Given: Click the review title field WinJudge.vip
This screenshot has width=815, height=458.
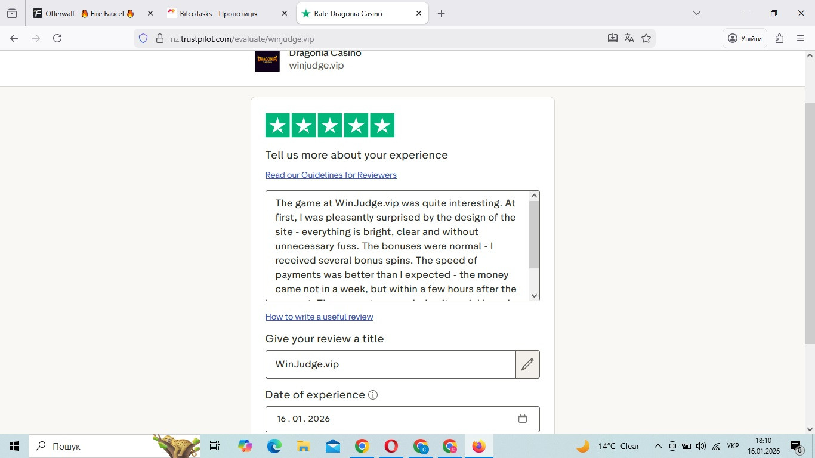Looking at the screenshot, I should (391, 364).
